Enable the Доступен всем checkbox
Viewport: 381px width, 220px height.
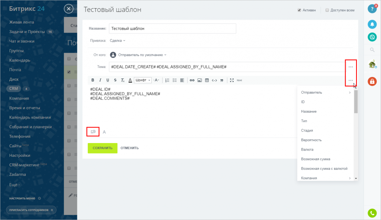click(x=327, y=10)
